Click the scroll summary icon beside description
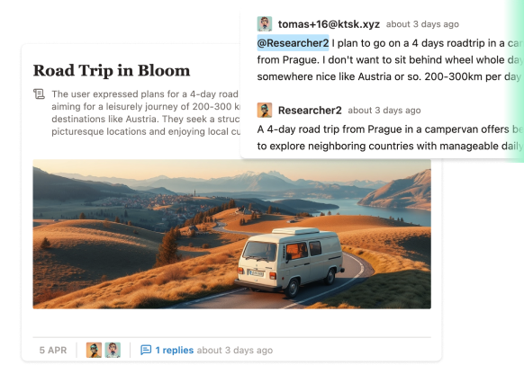The width and height of the screenshot is (524, 365). (x=39, y=94)
